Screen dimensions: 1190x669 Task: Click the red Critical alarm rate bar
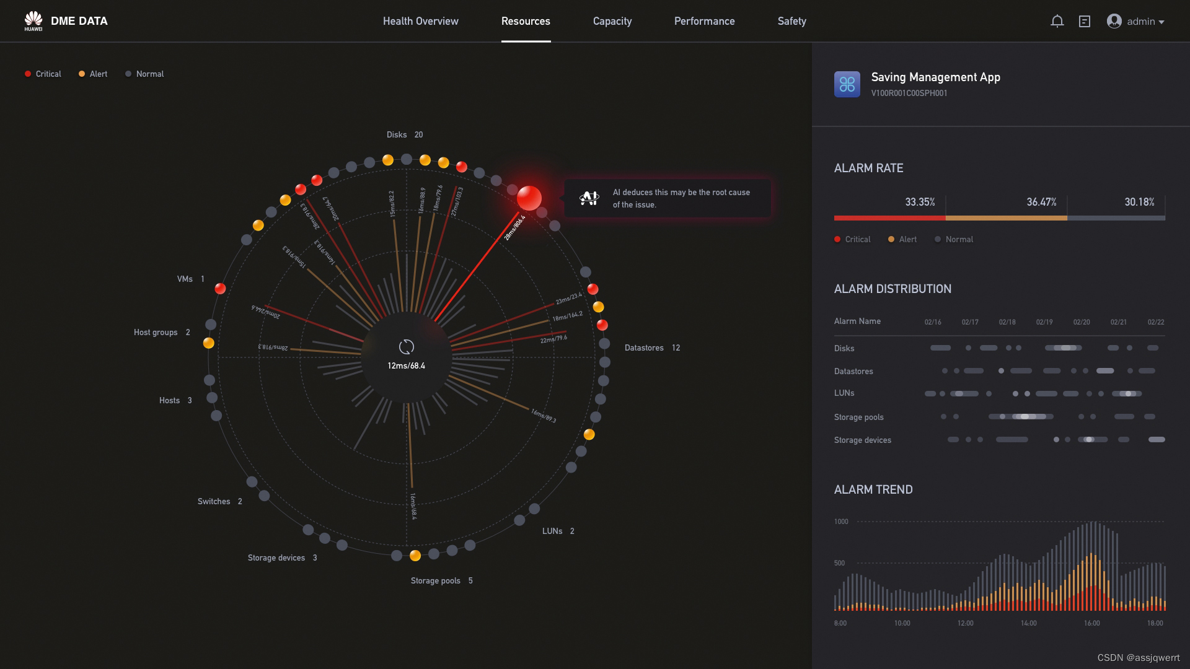pos(889,218)
